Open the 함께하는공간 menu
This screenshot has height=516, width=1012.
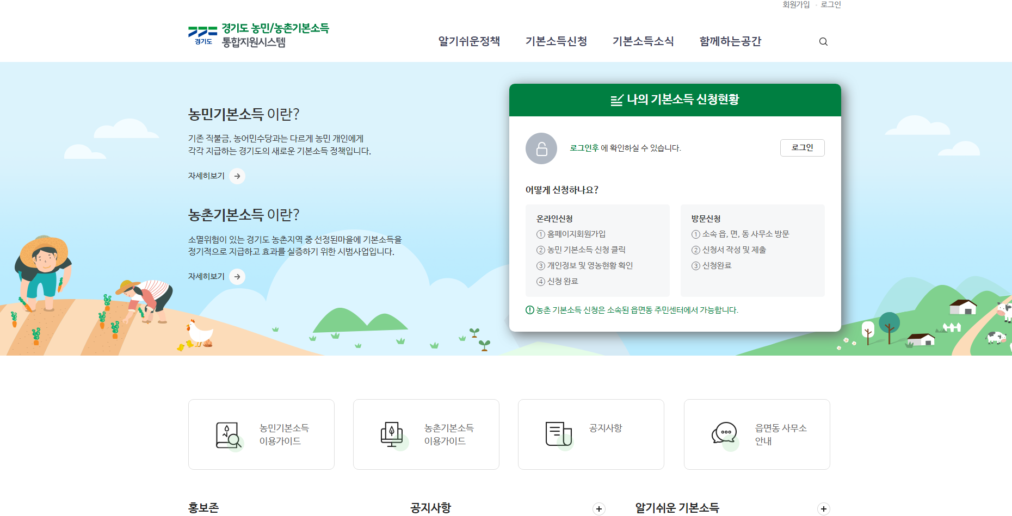coord(730,41)
